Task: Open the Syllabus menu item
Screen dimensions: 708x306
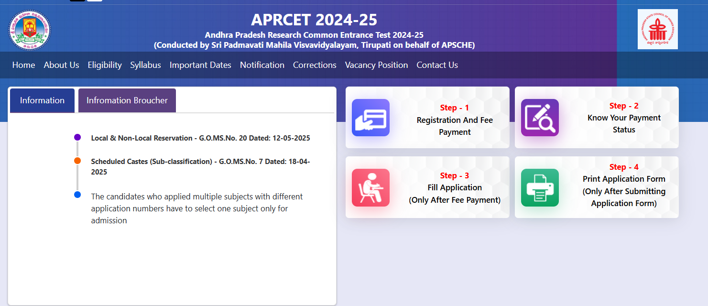Action: (145, 65)
